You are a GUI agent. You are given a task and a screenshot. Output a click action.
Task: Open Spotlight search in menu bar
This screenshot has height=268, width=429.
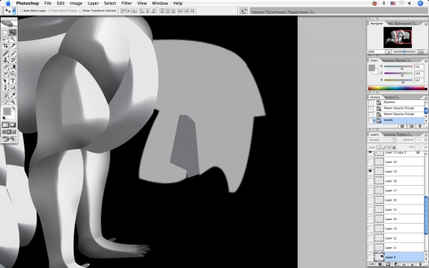pyautogui.click(x=420, y=4)
